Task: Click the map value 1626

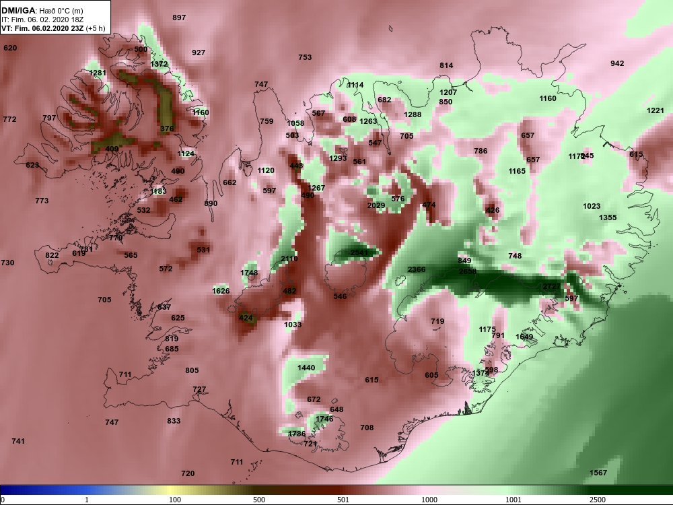Action: [x=221, y=291]
